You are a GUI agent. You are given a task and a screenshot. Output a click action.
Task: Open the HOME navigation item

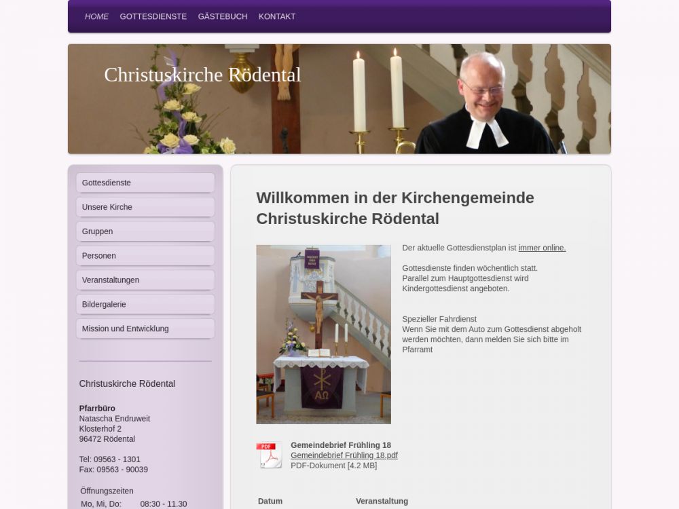coord(96,16)
